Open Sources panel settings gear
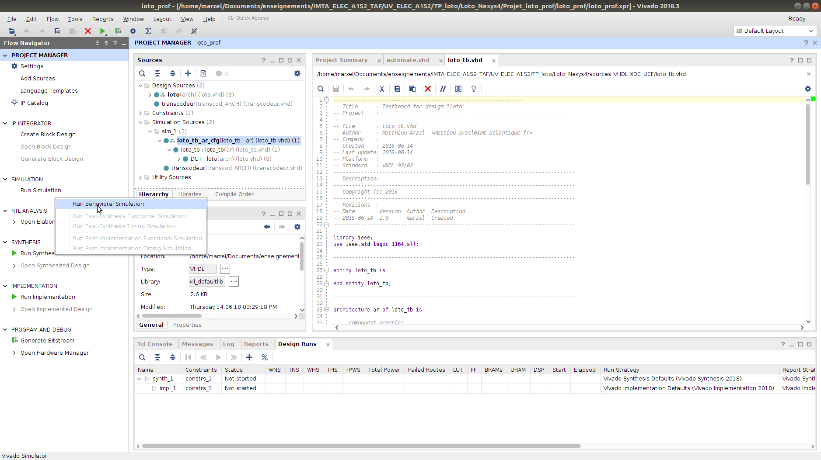 click(x=297, y=73)
